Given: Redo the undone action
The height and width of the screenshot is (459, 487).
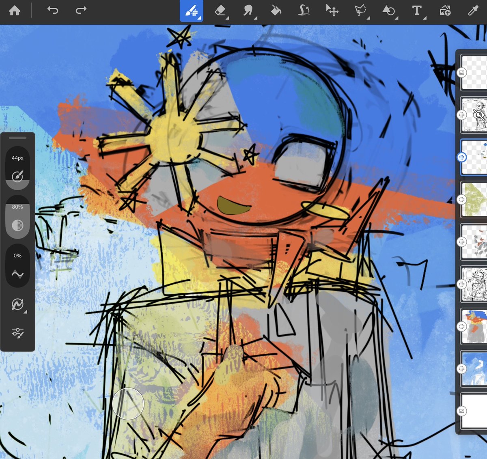Looking at the screenshot, I should (x=81, y=10).
